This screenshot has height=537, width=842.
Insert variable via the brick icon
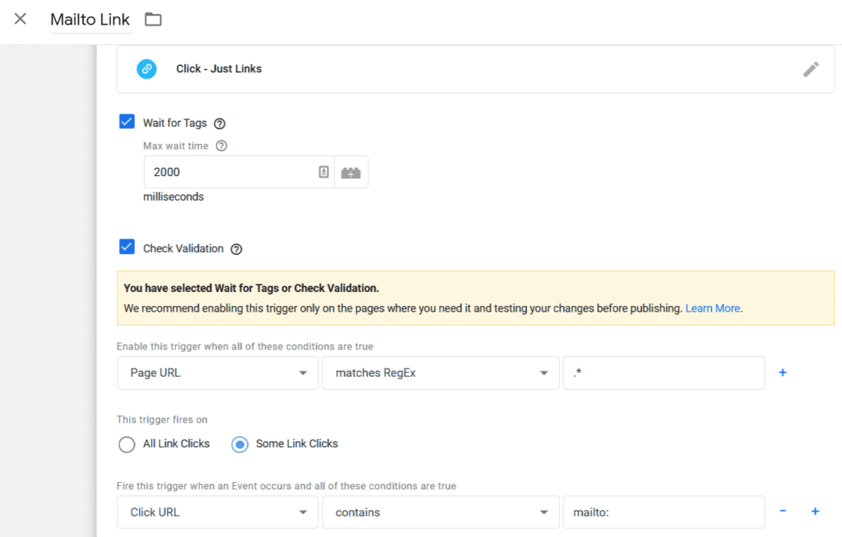coord(351,173)
